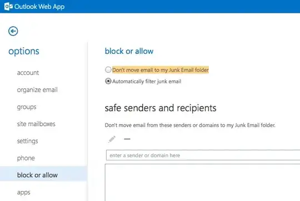The width and height of the screenshot is (300, 201).
Task: Click "safe senders and recipients" heading
Action: pos(161,108)
